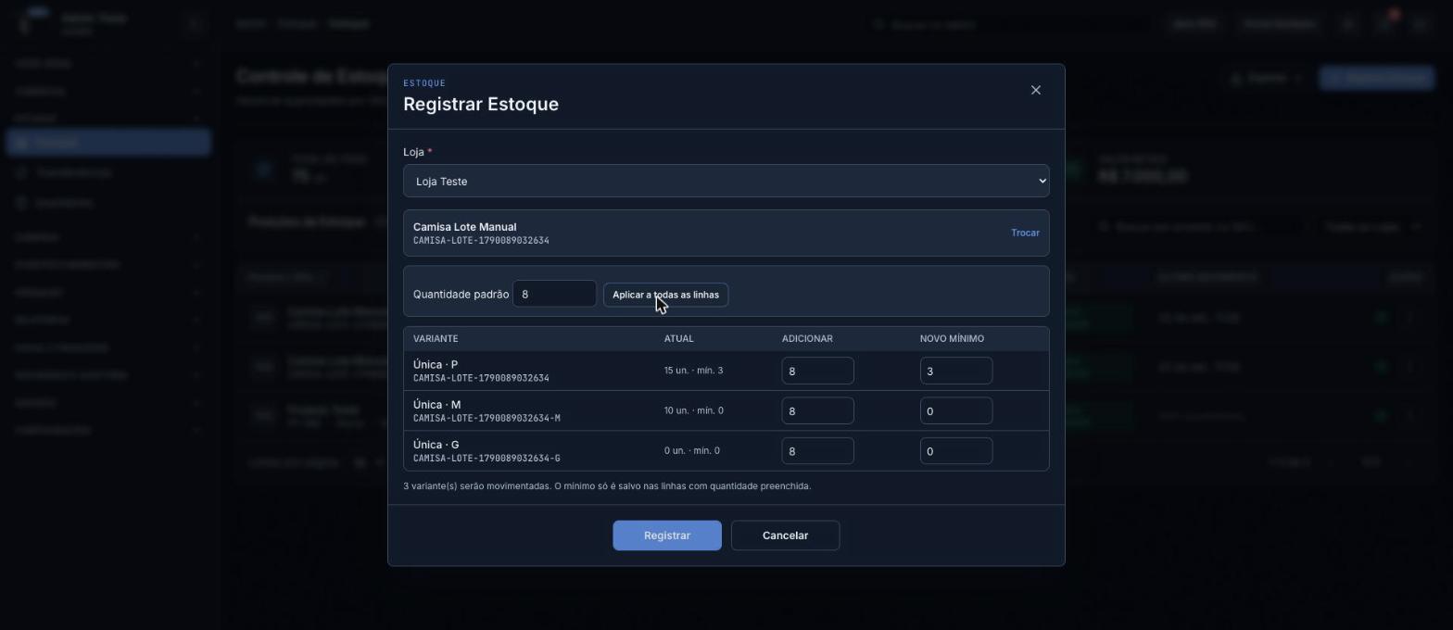Click the current stock '0 un. · mín. 0'
The image size is (1453, 630).
click(x=691, y=450)
